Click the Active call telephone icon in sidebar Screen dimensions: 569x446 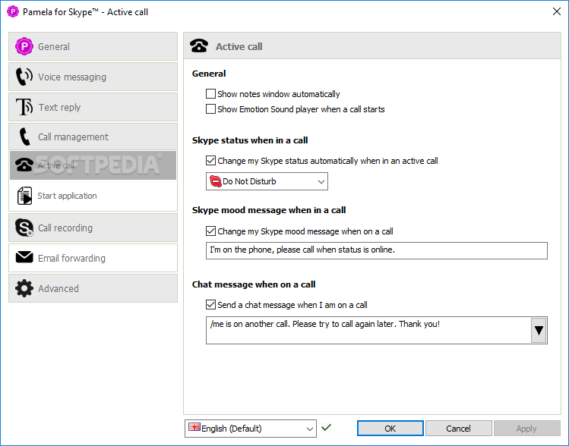click(24, 165)
